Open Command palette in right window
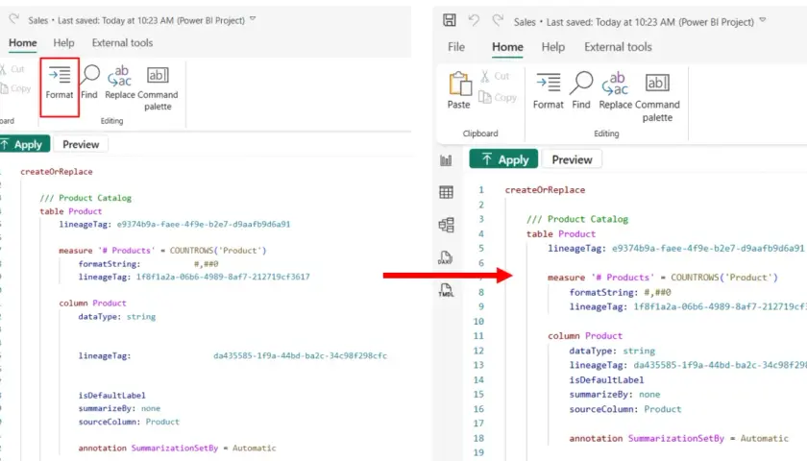 coord(657,83)
